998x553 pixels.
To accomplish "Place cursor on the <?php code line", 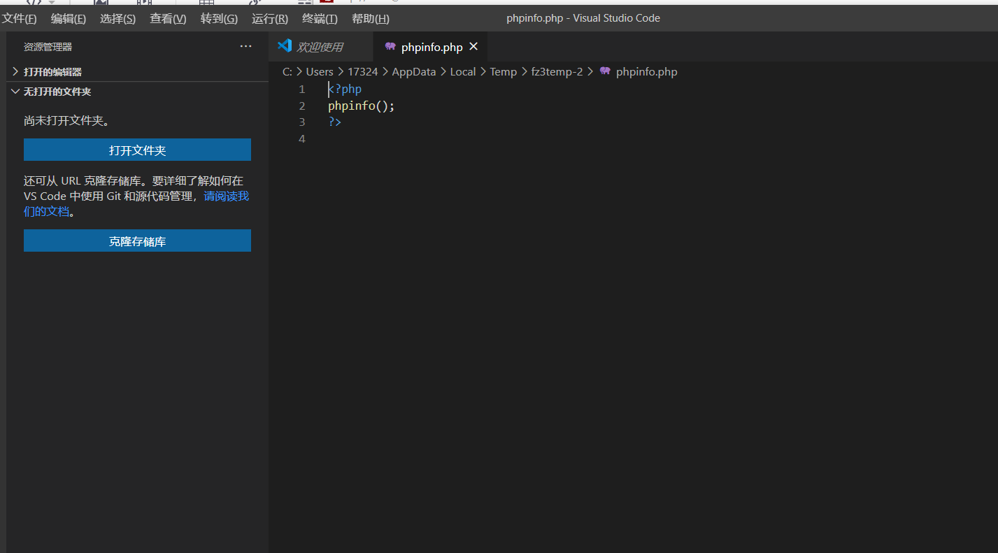I will pyautogui.click(x=345, y=89).
